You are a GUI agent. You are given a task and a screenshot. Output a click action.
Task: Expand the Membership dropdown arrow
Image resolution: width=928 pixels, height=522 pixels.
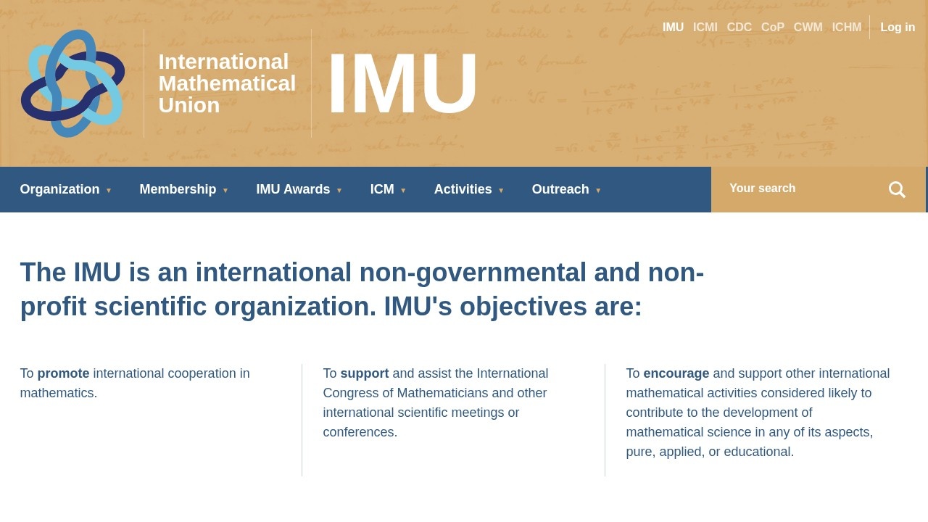point(225,191)
